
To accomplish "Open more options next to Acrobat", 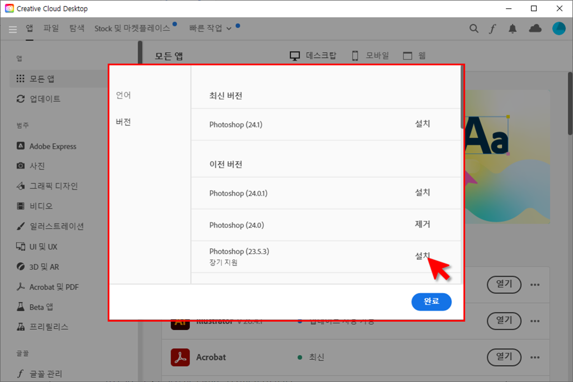I will (x=535, y=357).
